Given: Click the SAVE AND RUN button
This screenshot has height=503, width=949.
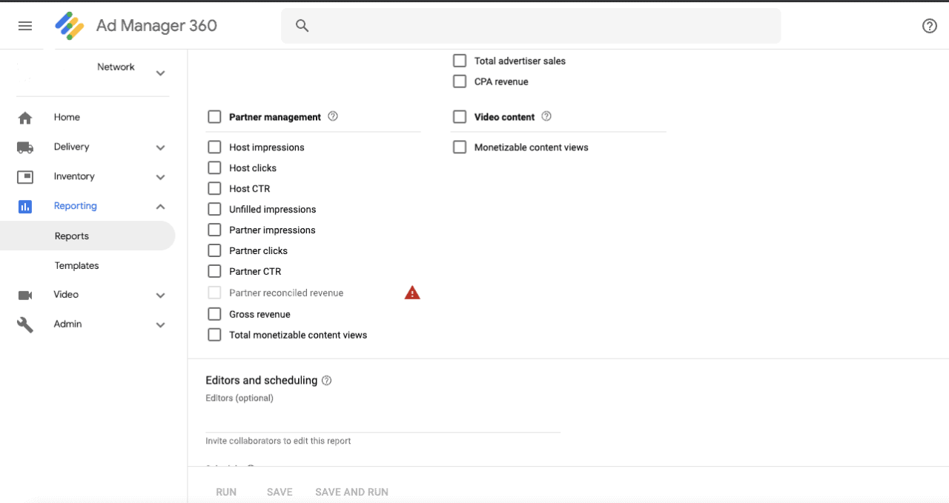Looking at the screenshot, I should 351,491.
